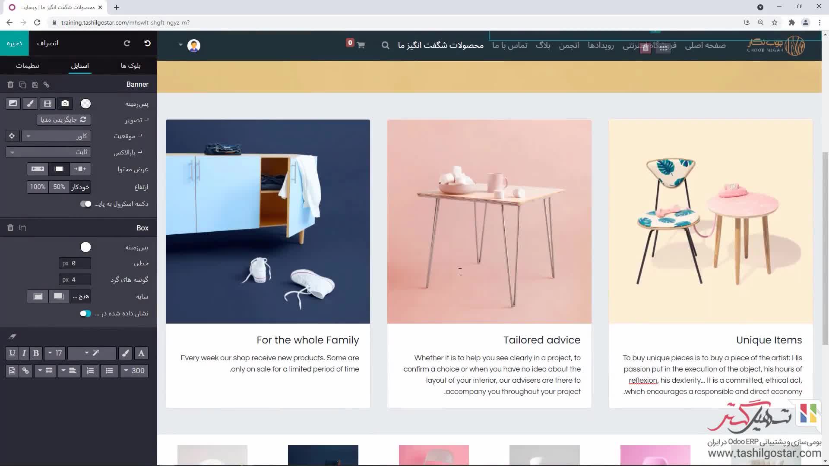The image size is (829, 466).
Task: Open the تنظیمات tab
Action: tap(27, 66)
